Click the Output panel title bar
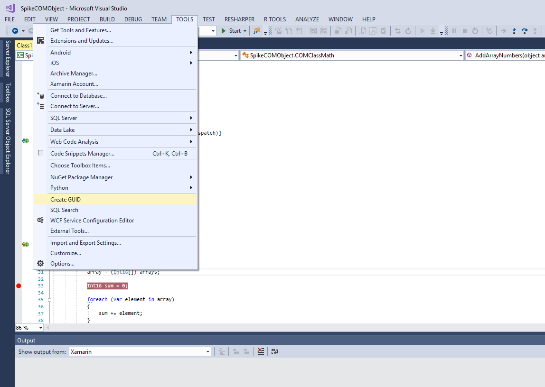Screen dimensions: 545x387 point(280,341)
